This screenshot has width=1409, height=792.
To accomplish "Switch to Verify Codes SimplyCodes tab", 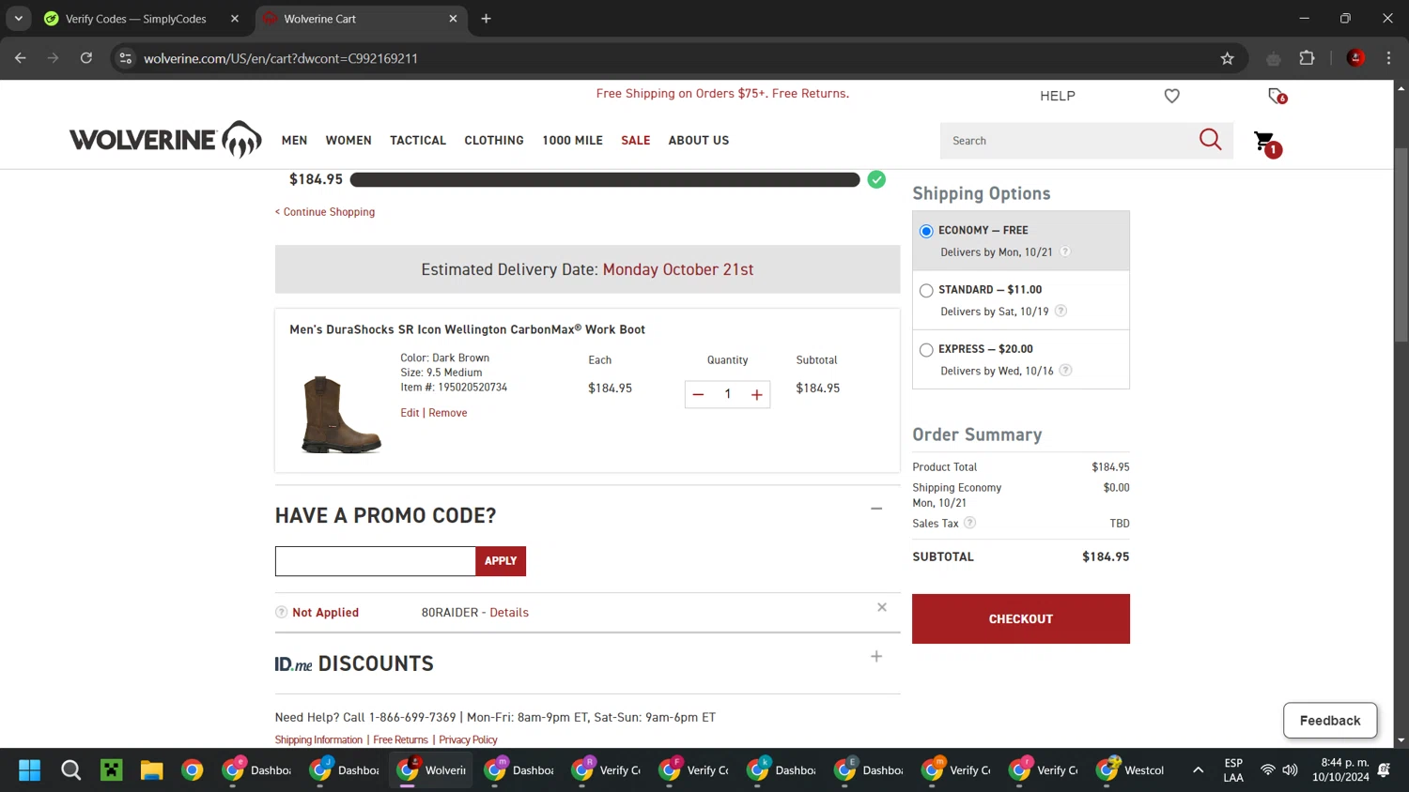I will (134, 19).
